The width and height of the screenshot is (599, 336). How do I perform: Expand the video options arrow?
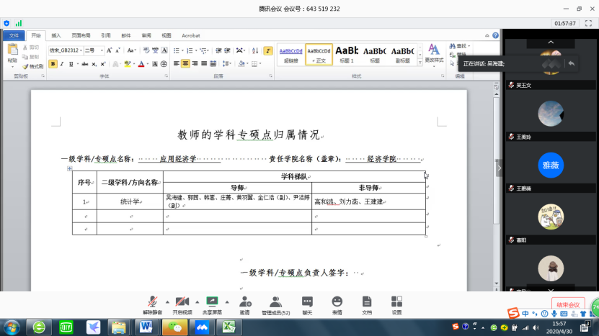197,301
